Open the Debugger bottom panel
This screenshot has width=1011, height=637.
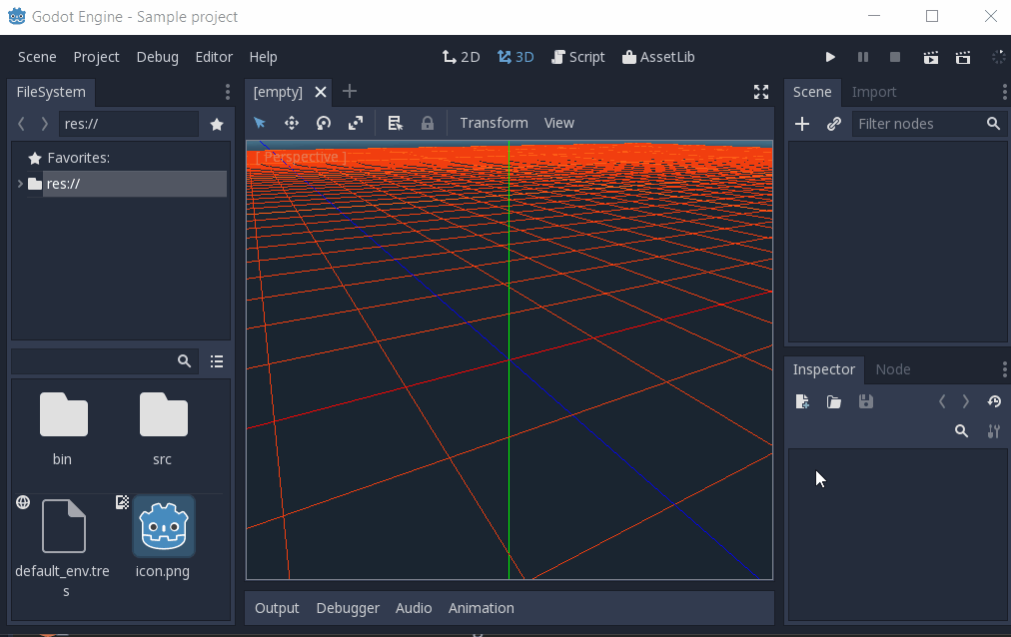[x=348, y=608]
